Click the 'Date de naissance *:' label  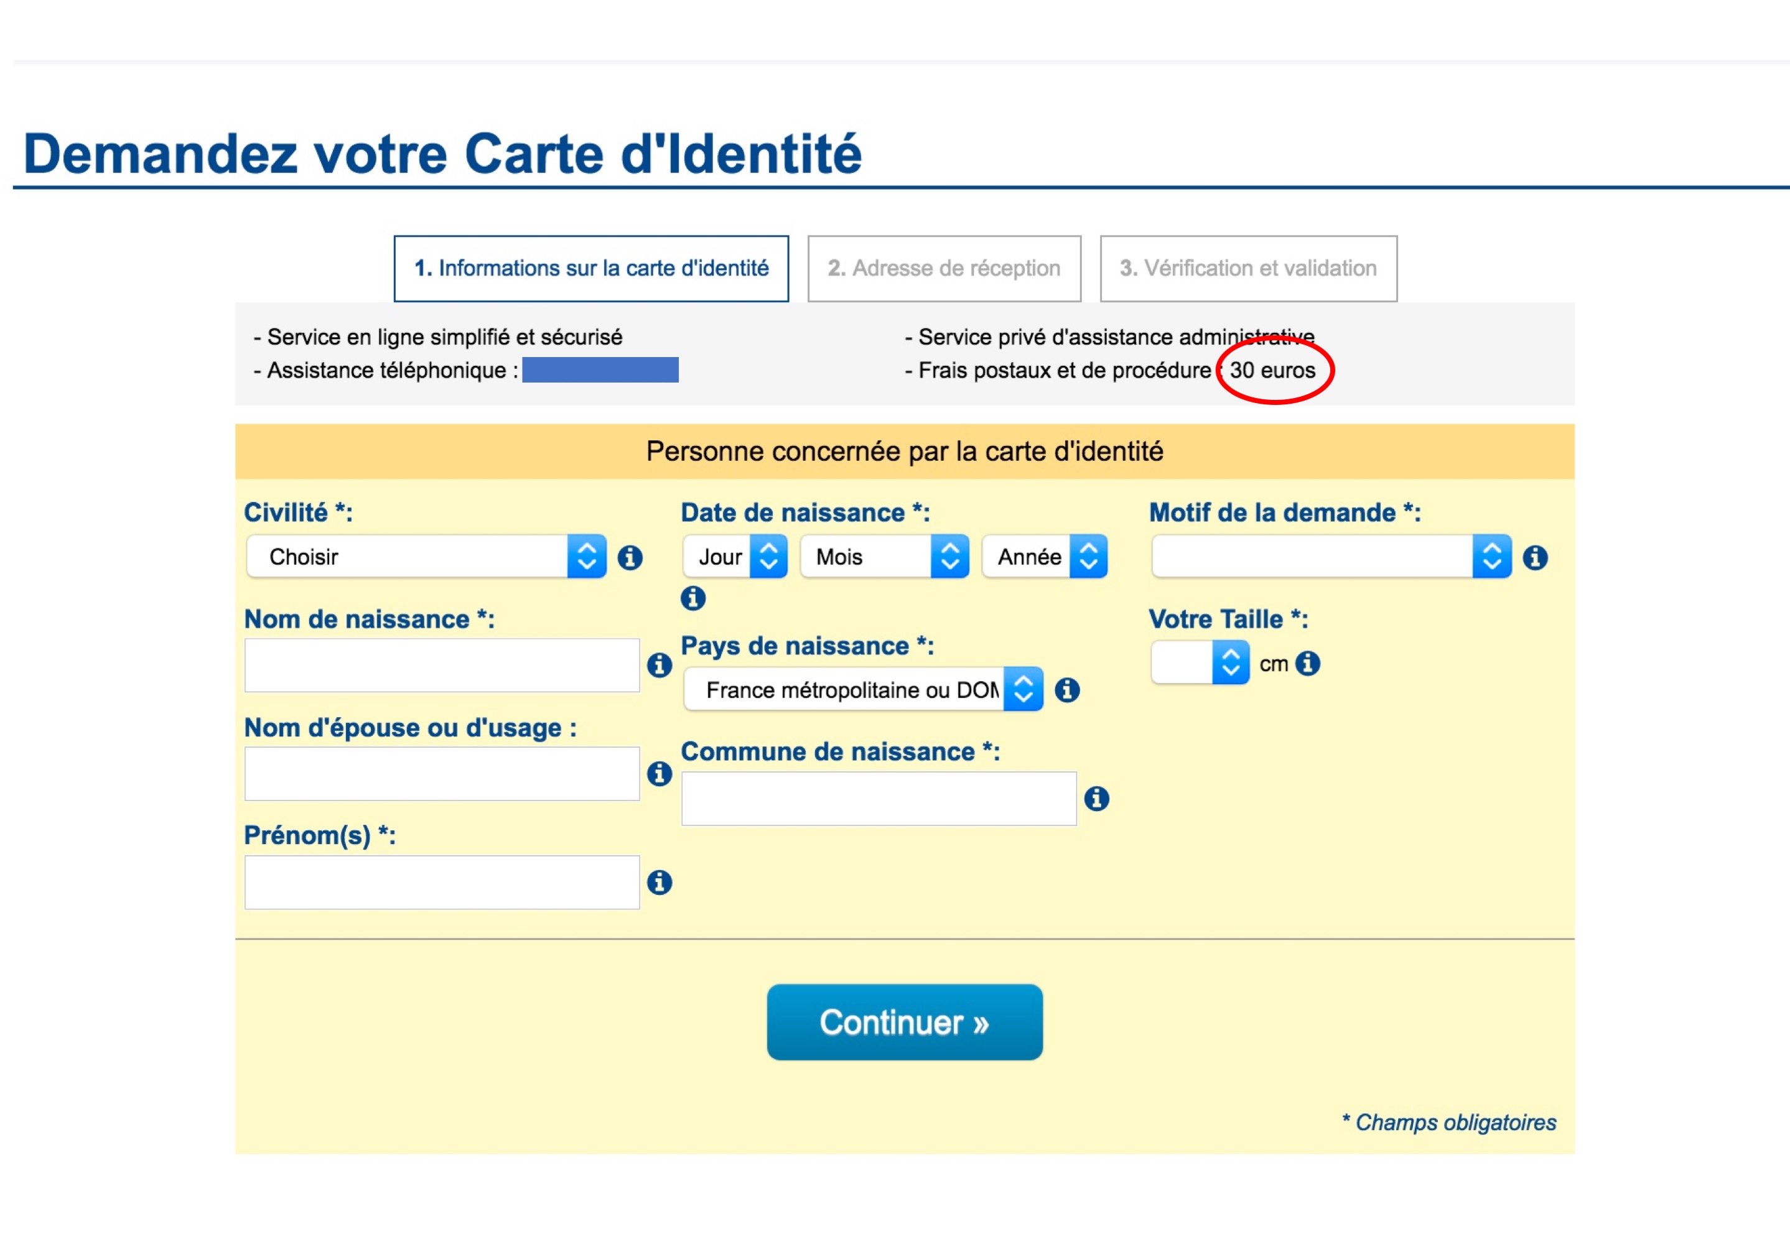point(805,513)
